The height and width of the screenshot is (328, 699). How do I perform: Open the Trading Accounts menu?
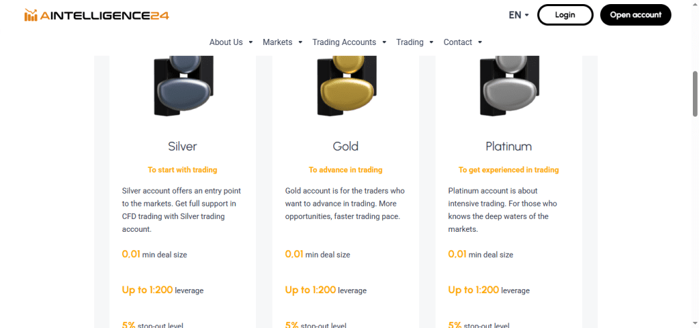[349, 42]
